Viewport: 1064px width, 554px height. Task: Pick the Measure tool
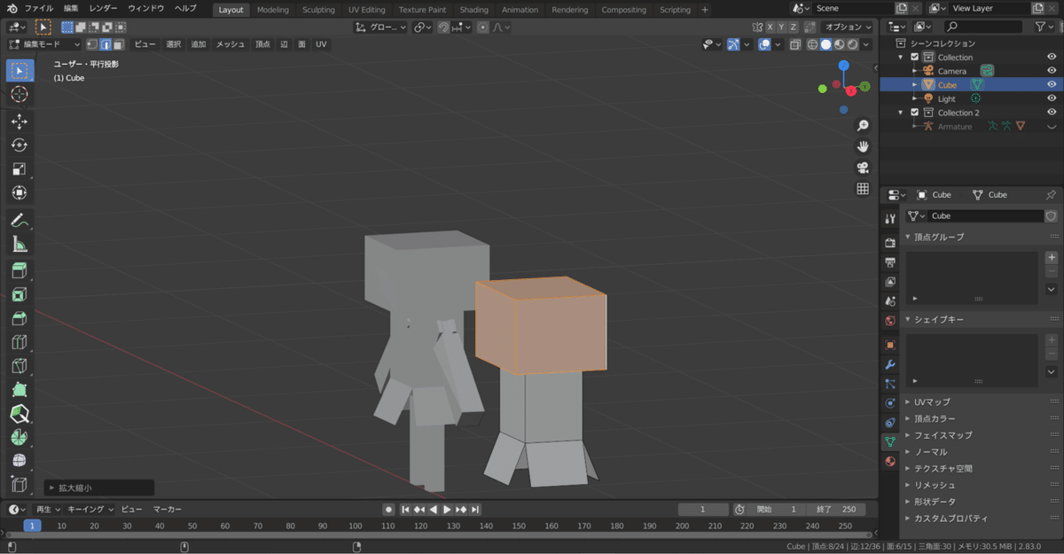coord(20,245)
